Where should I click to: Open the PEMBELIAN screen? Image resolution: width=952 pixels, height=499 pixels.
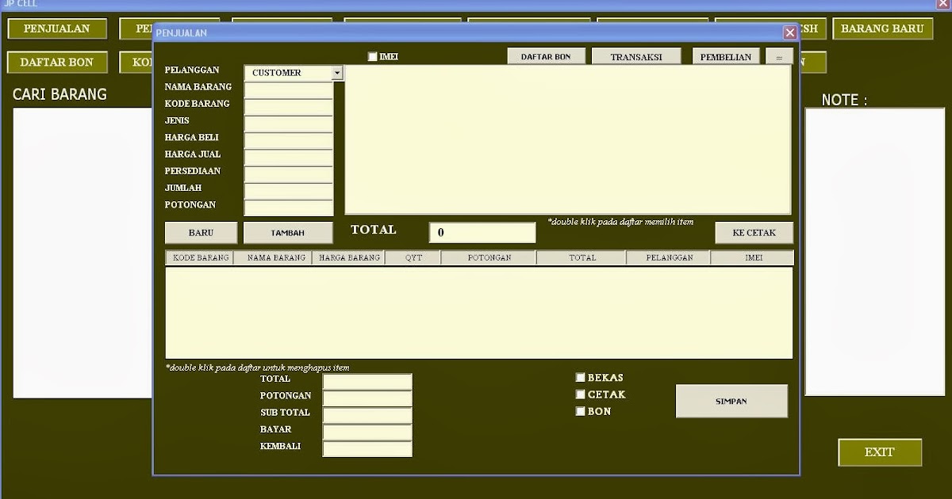click(x=726, y=55)
